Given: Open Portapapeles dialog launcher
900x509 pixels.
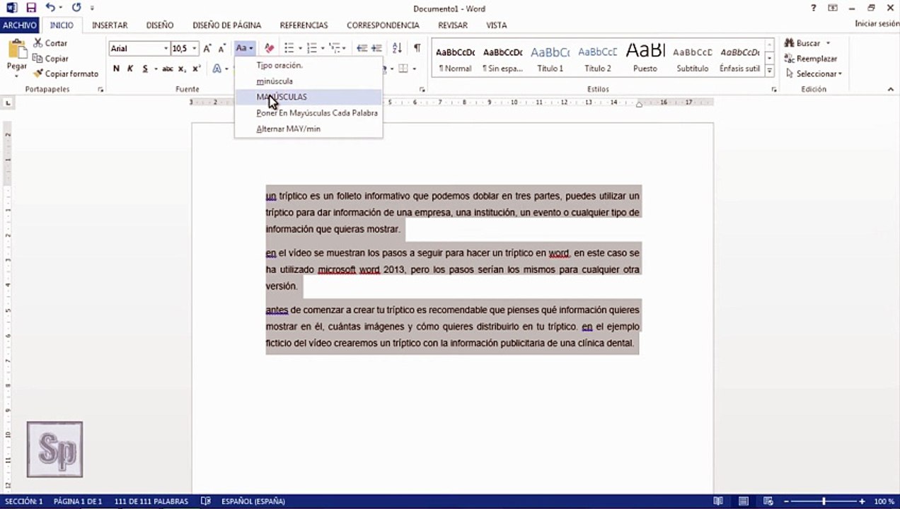Looking at the screenshot, I should [x=100, y=90].
